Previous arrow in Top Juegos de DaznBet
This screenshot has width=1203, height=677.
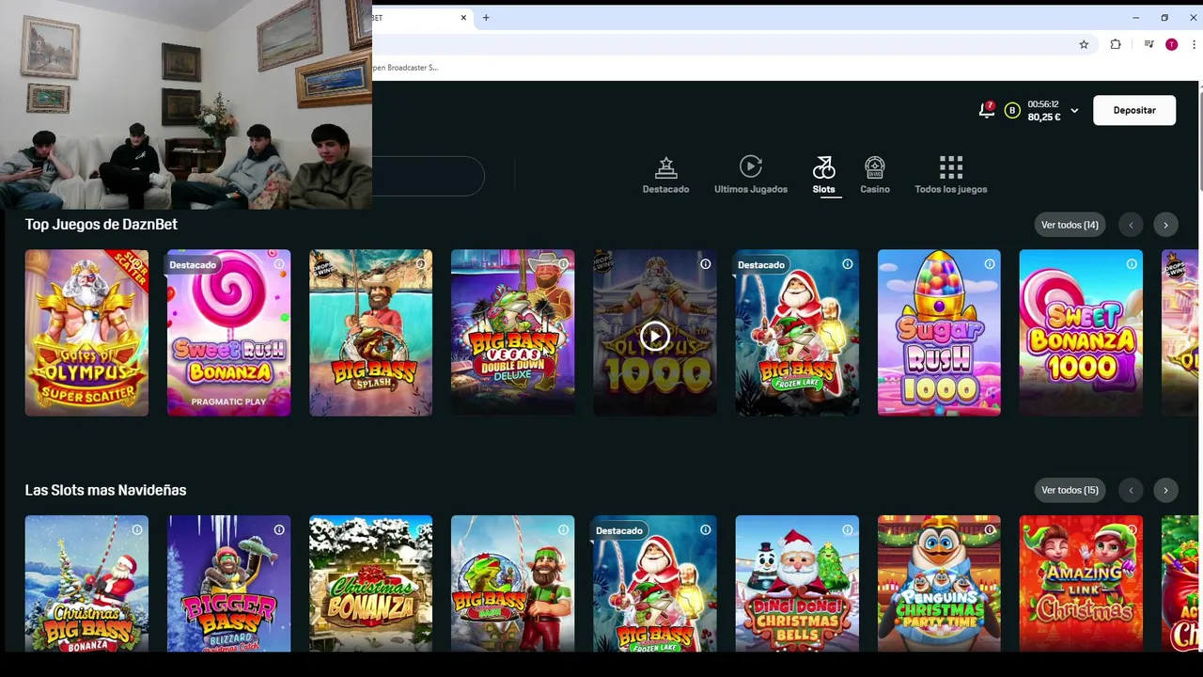1131,225
